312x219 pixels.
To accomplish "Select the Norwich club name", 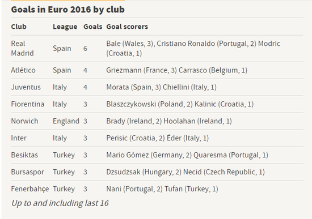I will click(x=24, y=121).
